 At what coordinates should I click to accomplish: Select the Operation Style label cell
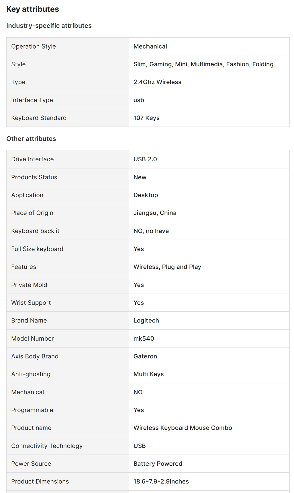34,46
